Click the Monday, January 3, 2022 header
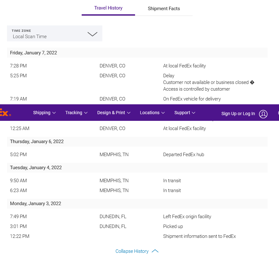 tap(35, 204)
